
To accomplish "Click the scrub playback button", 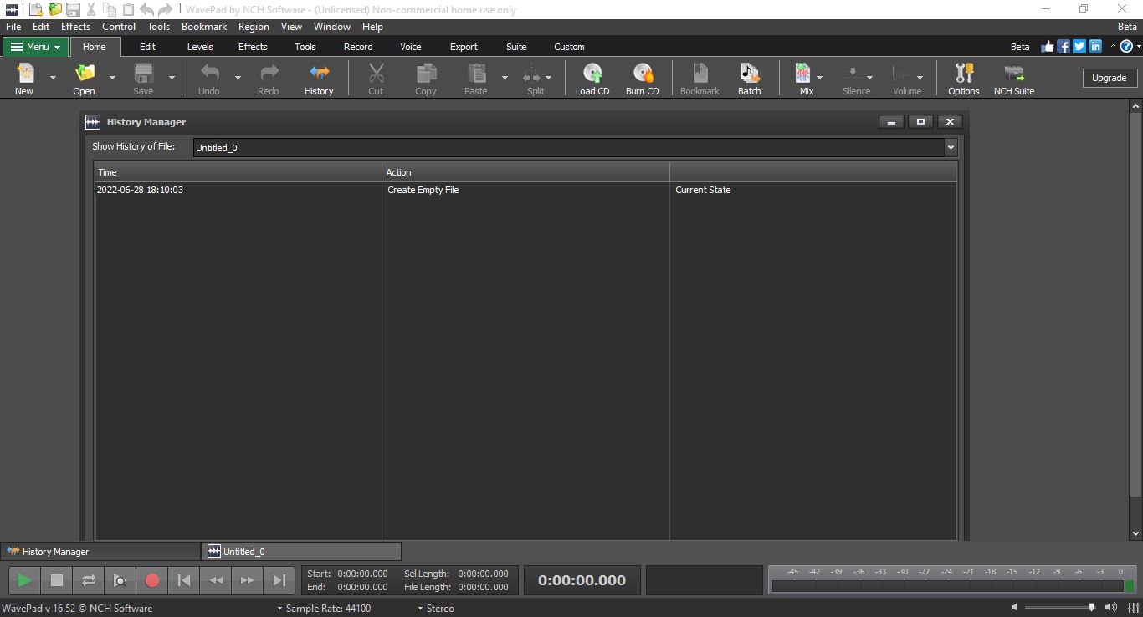I will coord(120,579).
